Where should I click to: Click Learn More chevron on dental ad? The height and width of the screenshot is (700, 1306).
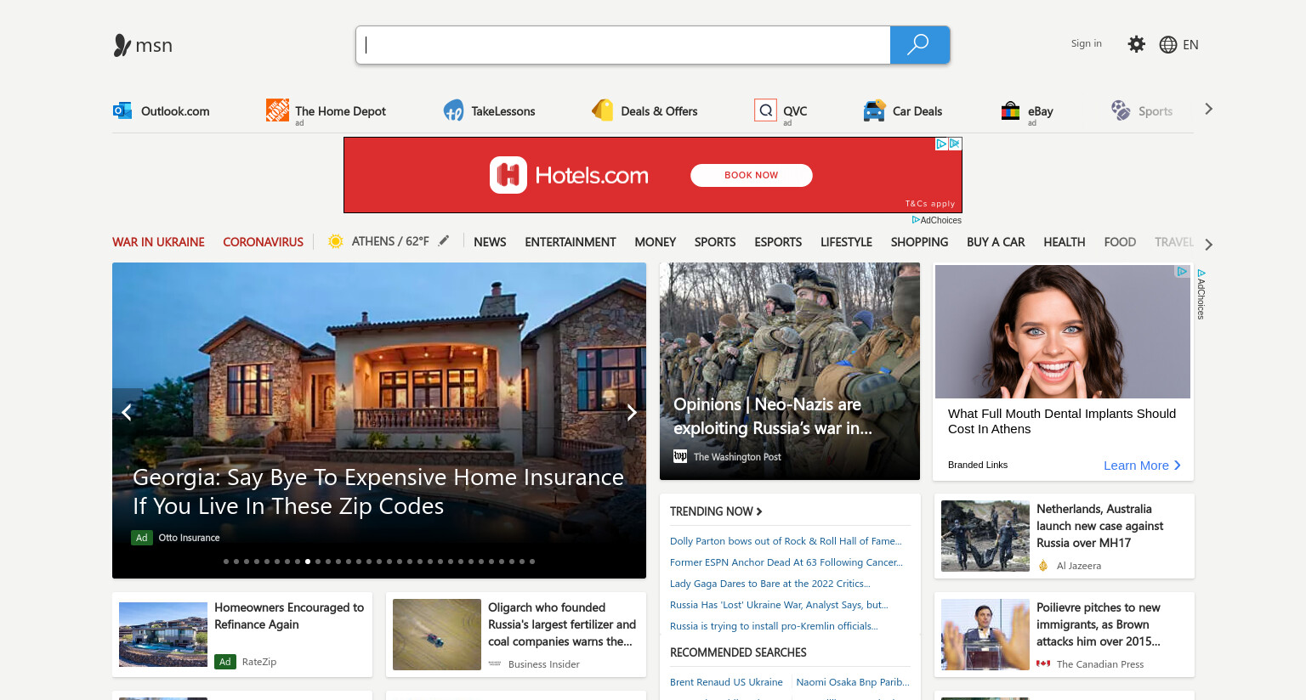click(1178, 466)
